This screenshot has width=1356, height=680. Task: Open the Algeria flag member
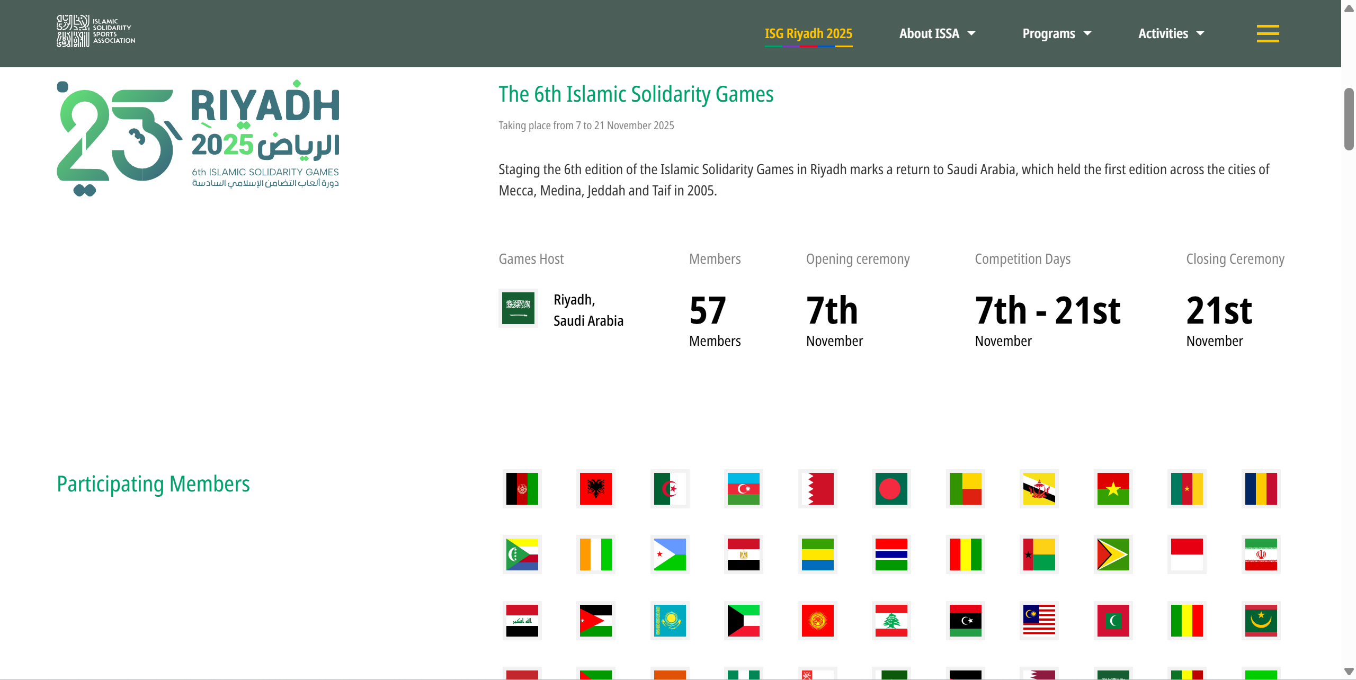(x=670, y=488)
